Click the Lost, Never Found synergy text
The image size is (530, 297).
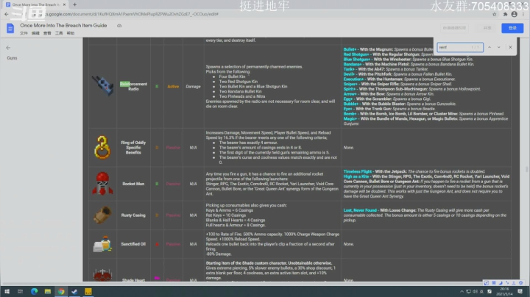(x=360, y=210)
